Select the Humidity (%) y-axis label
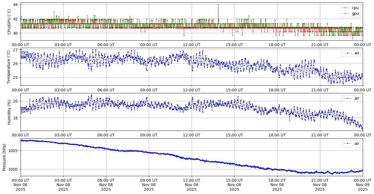The width and height of the screenshot is (374, 194). (x=9, y=112)
